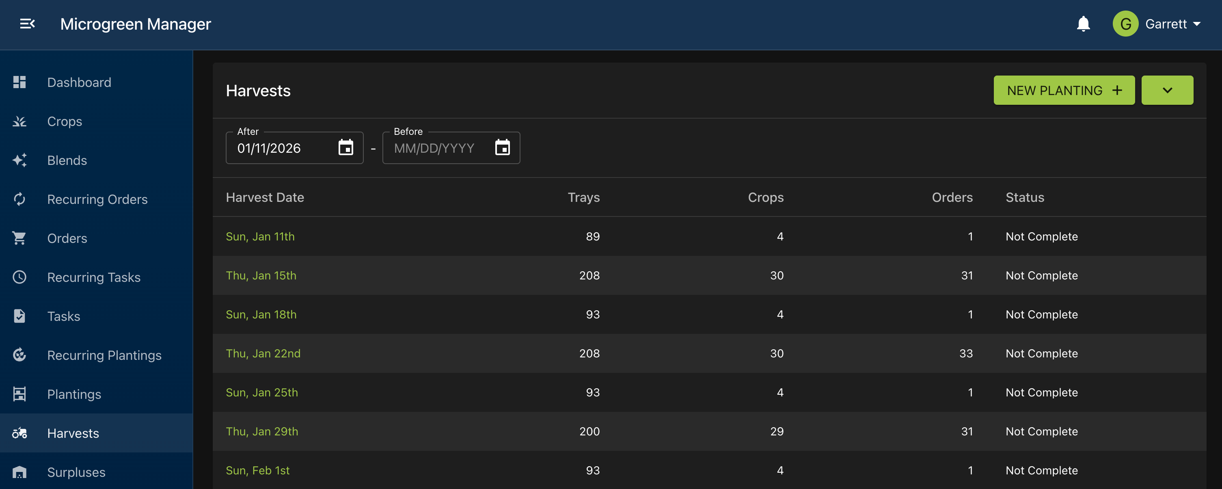The image size is (1222, 489).
Task: Go to Tasks page
Action: point(96,316)
